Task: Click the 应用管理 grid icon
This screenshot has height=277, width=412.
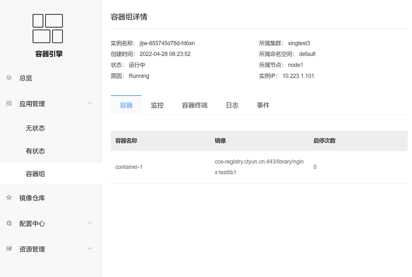Action: 9,103
